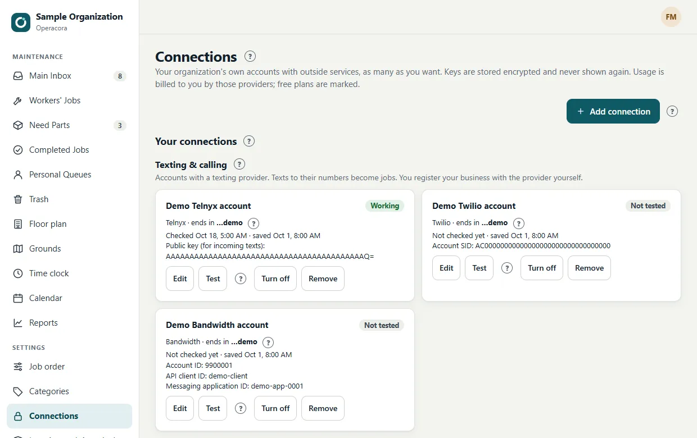Click Not tested badge on Twilio card
Viewport: 697px width, 438px height.
[648, 206]
